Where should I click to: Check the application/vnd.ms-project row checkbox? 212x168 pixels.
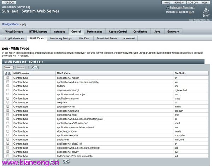click(x=8, y=94)
